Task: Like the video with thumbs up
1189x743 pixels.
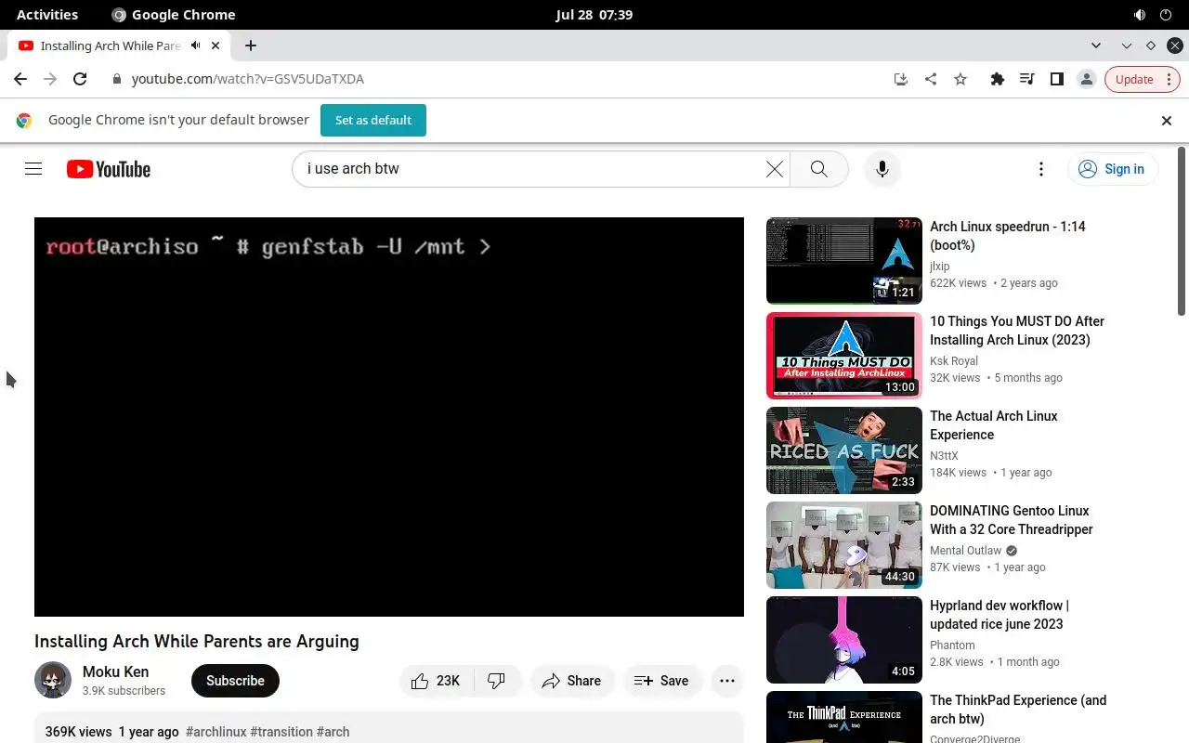Action: (437, 681)
